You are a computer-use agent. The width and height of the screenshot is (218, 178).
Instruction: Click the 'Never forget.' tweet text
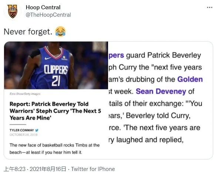pyautogui.click(x=28, y=32)
